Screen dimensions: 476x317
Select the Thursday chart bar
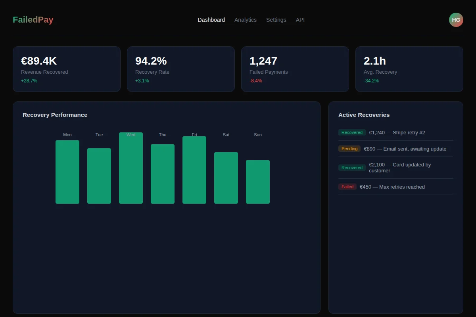coord(163,174)
